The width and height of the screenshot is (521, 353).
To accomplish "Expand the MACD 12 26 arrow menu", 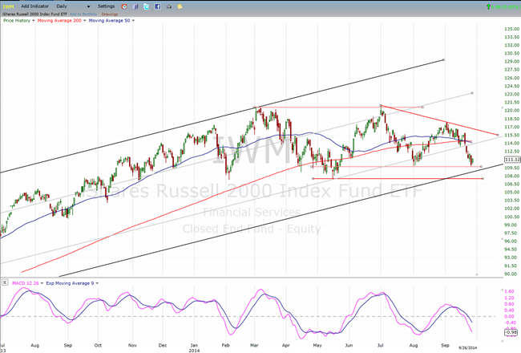I will [42, 283].
